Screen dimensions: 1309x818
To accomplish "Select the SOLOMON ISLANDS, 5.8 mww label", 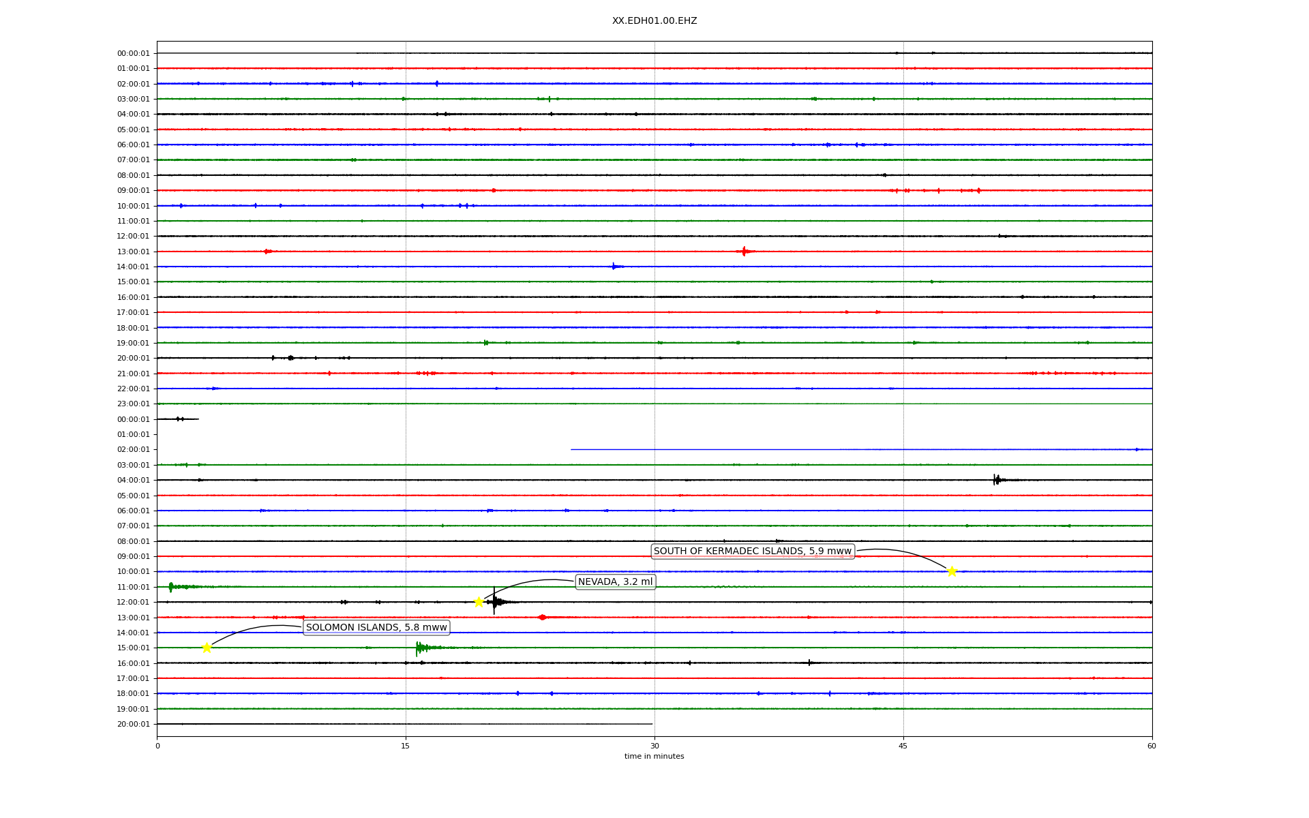I will point(376,627).
